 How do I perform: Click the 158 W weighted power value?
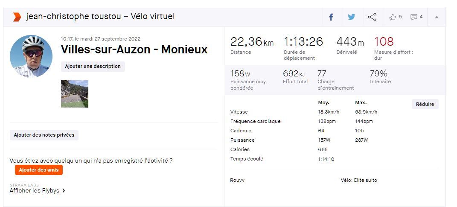pos(240,73)
